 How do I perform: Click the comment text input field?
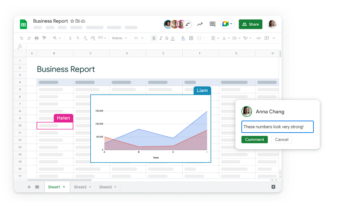click(277, 127)
